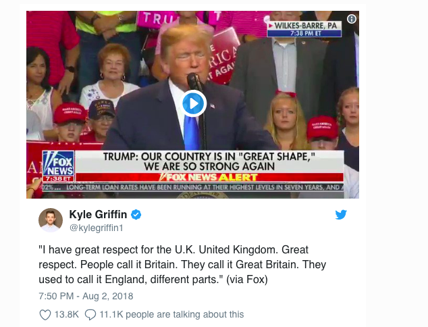Click the 13.8K likes count
Image resolution: width=428 pixels, height=327 pixels.
67,314
